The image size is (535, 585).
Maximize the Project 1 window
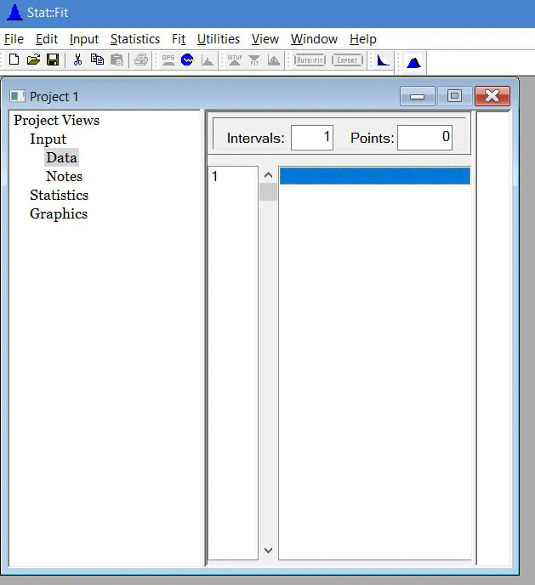454,96
